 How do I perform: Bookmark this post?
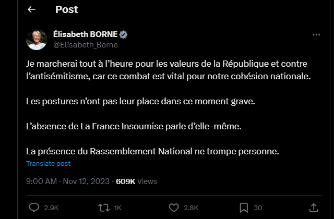243,208
